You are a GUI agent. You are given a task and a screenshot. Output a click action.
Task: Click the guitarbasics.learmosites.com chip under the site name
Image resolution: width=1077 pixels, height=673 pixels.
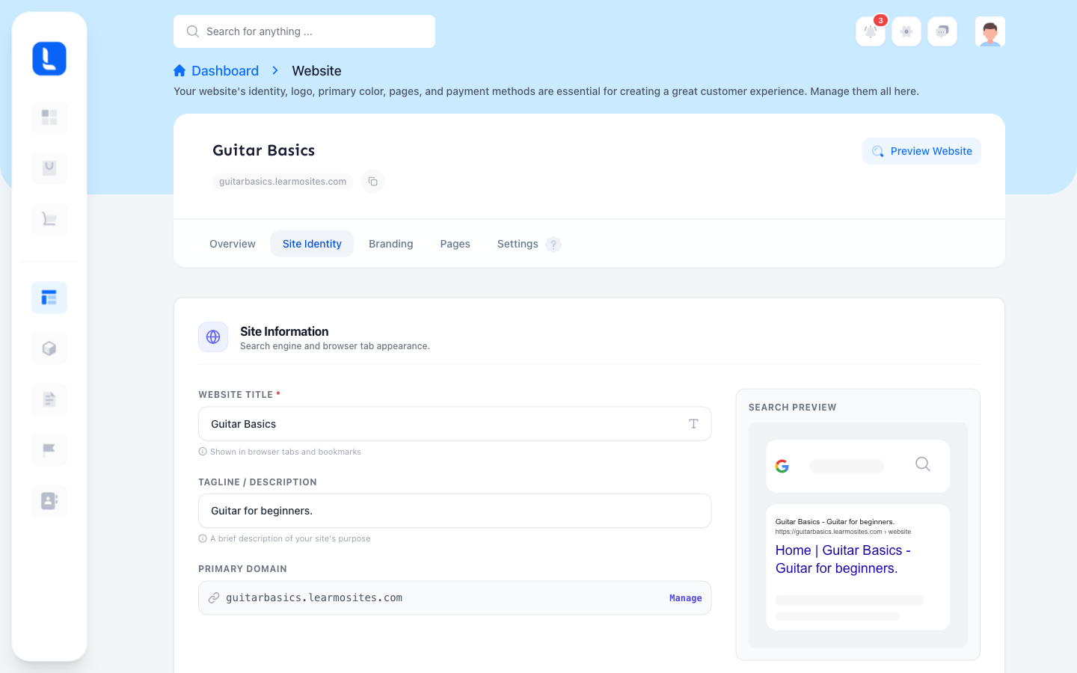[x=283, y=182]
